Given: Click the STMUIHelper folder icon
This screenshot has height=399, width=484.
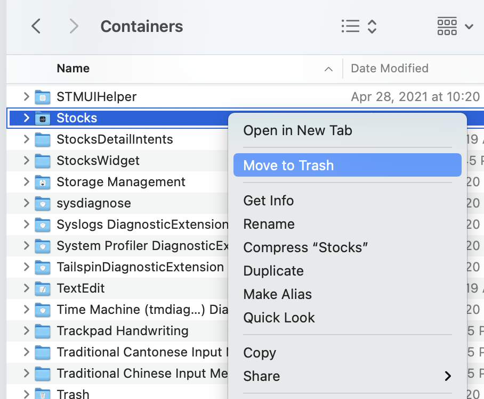Looking at the screenshot, I should pos(43,97).
